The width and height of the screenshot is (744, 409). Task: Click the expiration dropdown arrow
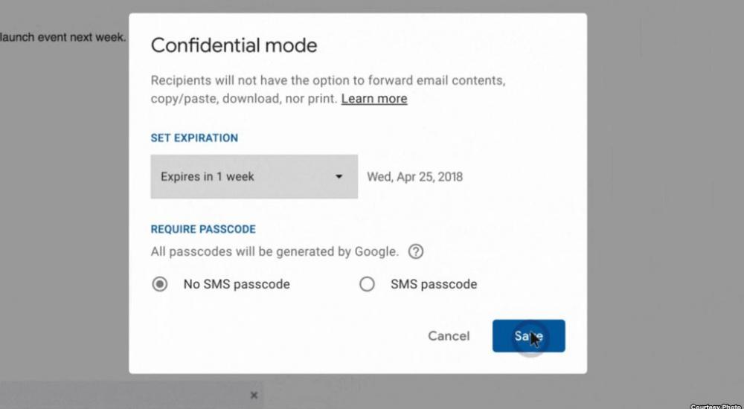(x=339, y=177)
